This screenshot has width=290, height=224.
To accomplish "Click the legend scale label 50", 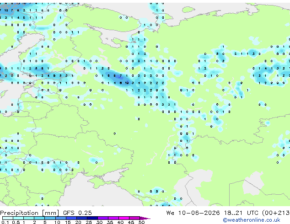I will 141,222.
